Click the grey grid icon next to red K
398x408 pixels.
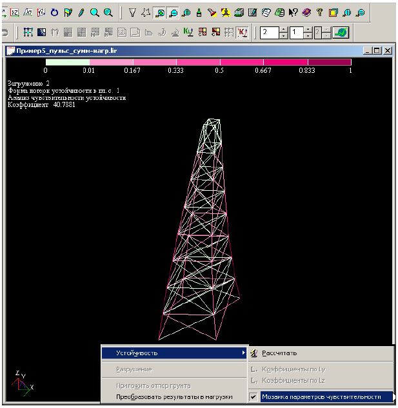click(x=229, y=32)
